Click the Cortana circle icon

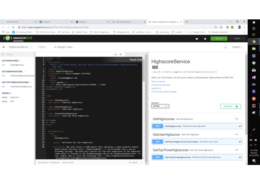254,29
